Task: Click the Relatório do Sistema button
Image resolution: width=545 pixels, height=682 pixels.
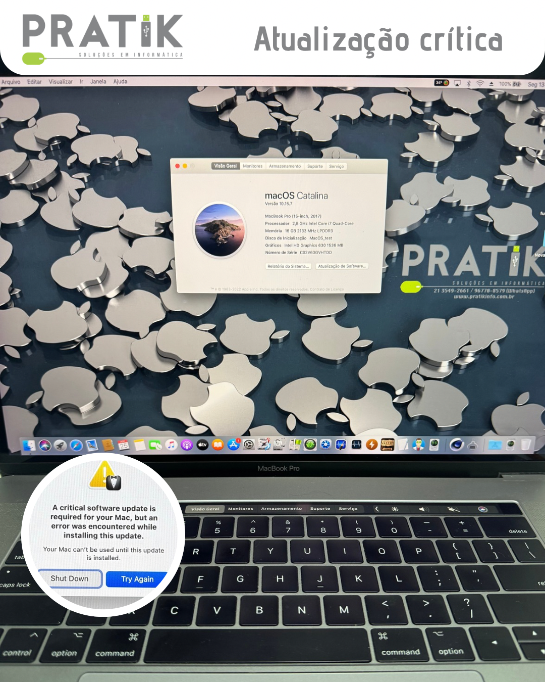Action: click(288, 266)
